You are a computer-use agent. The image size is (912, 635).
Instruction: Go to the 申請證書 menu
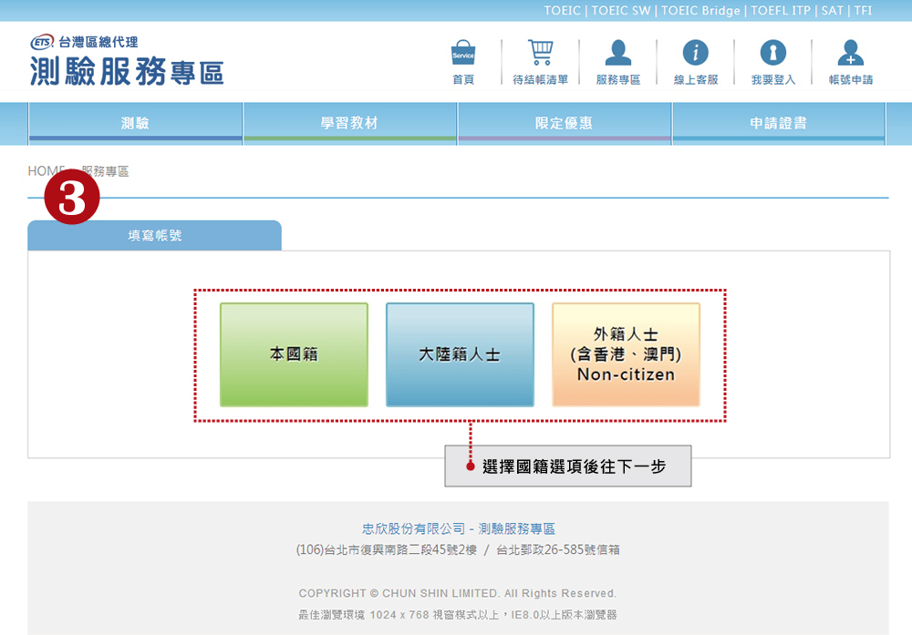pos(778,124)
